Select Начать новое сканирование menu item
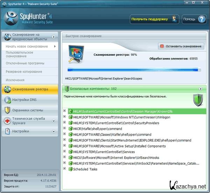 (27, 46)
